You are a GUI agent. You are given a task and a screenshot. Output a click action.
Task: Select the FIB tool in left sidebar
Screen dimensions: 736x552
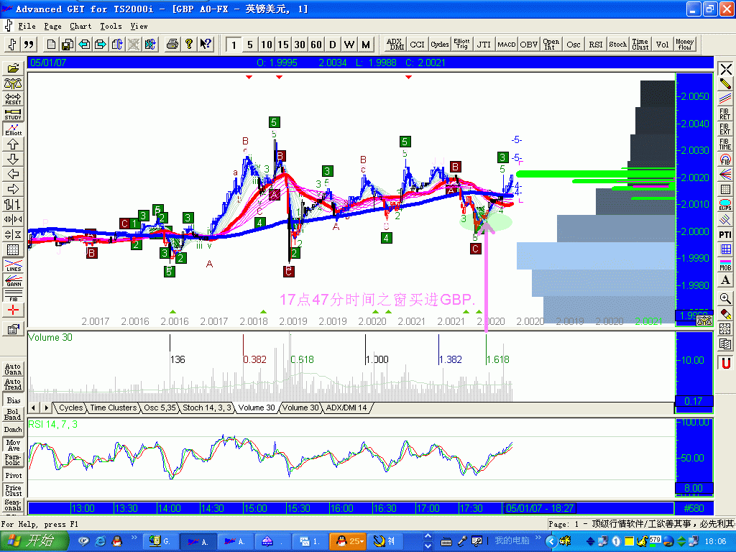(13, 295)
